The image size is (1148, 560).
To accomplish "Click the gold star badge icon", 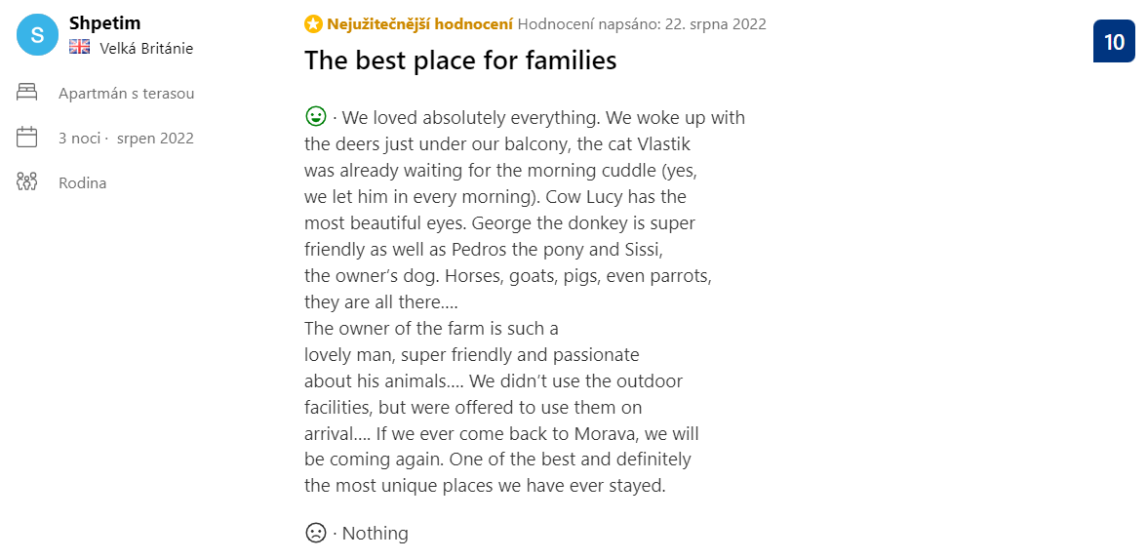I will [x=313, y=24].
